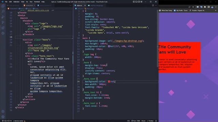This screenshot has width=218, height=122.
Task: Click the hsl color swatch on line 13
Action: coord(109,46)
